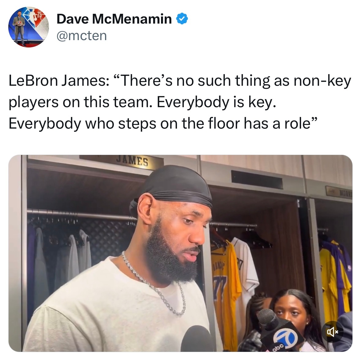Viewport: 361px width, 361px height.
Task: Click the purple and yellow jerseys at right
Action: click(x=335, y=279)
